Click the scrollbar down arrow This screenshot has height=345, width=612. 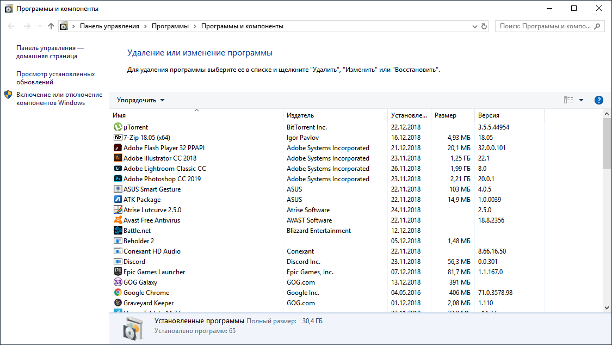(x=607, y=308)
